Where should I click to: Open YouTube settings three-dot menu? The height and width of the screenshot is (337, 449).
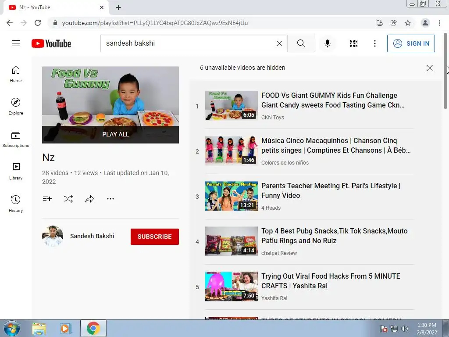(374, 43)
